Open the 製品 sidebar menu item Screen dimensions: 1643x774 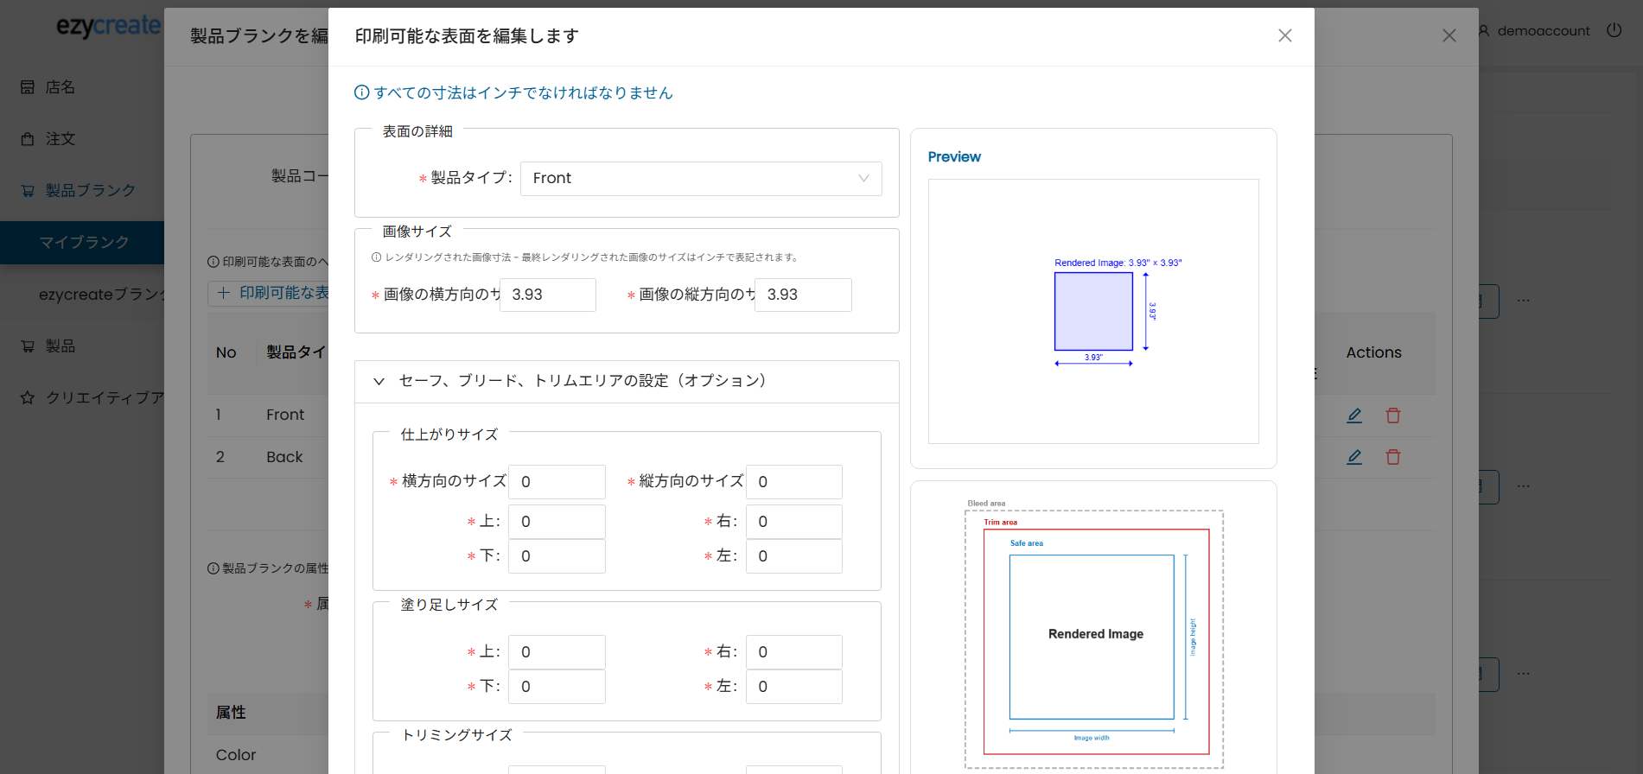tap(60, 346)
